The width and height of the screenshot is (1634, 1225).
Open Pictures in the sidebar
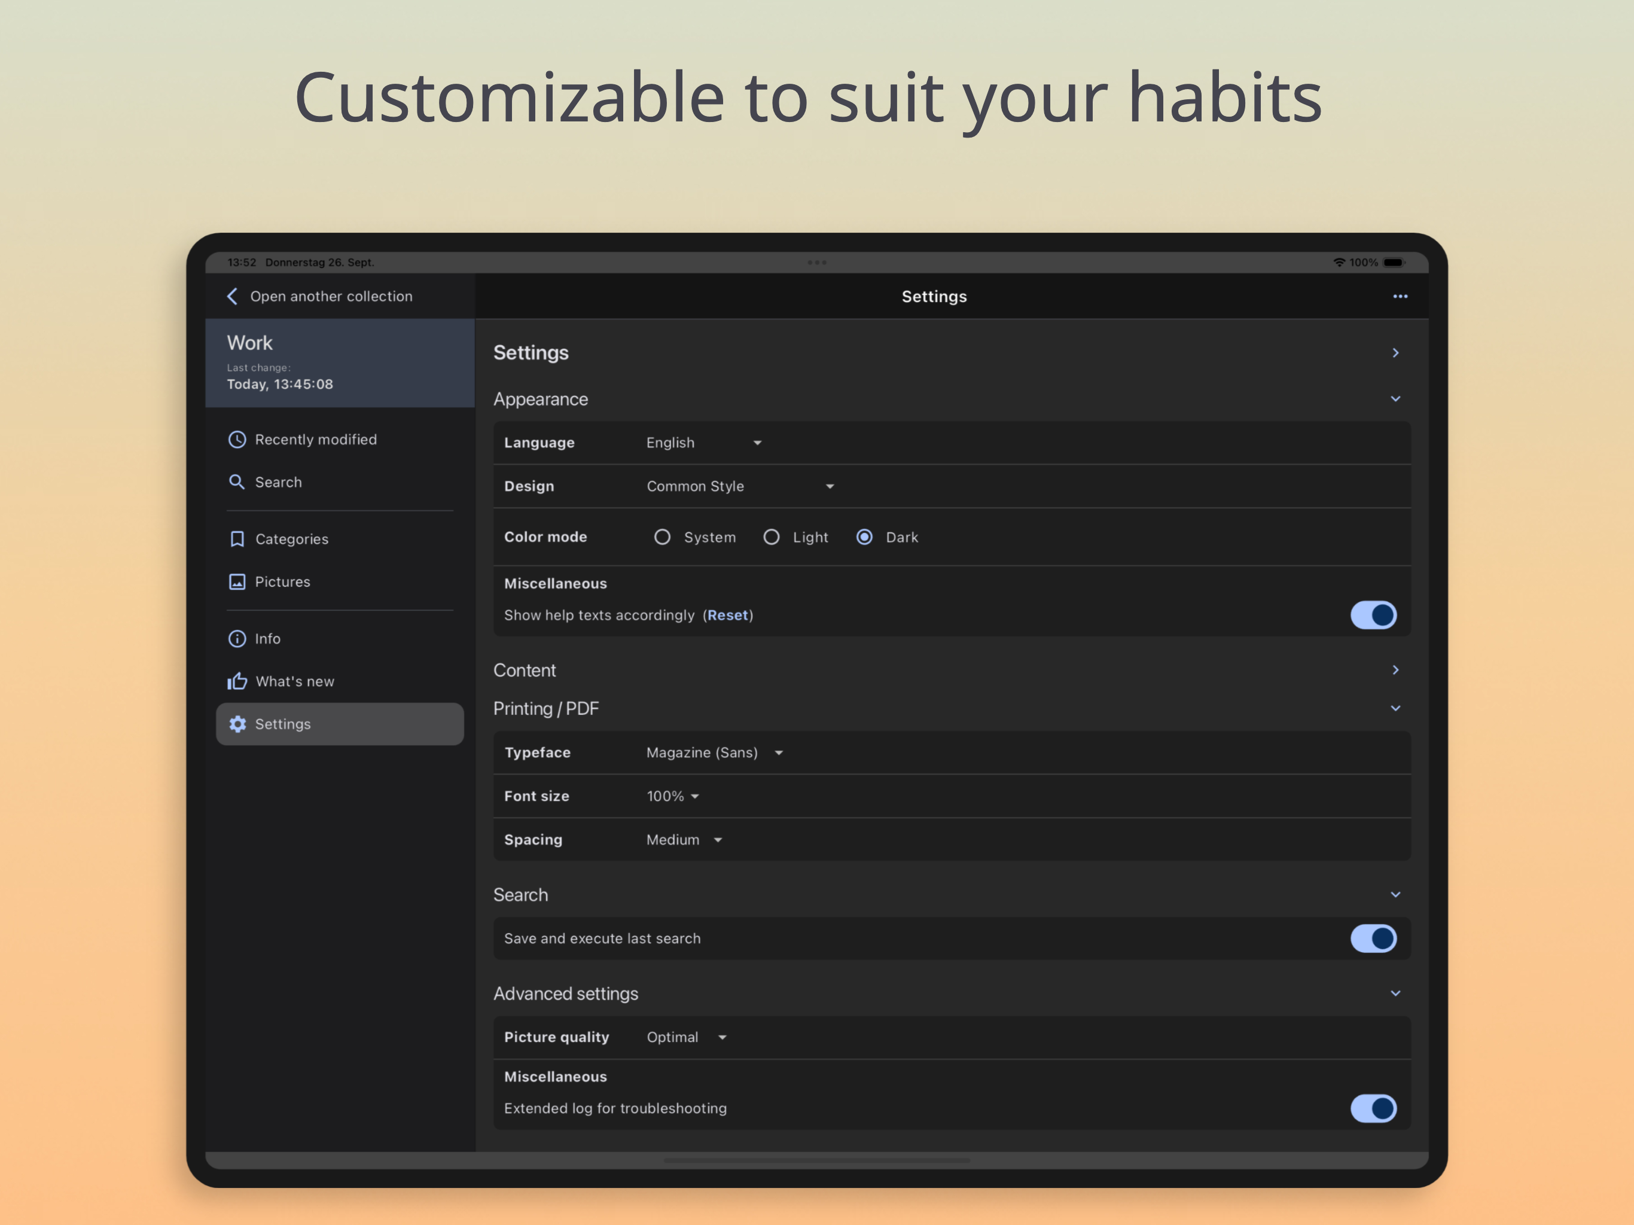coord(340,581)
